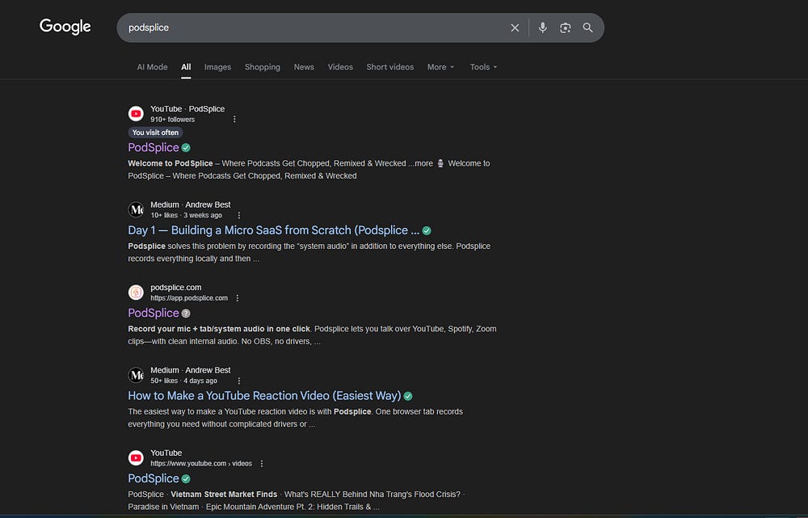Expand the More dropdown
Viewport: 808px width, 518px height.
point(440,67)
